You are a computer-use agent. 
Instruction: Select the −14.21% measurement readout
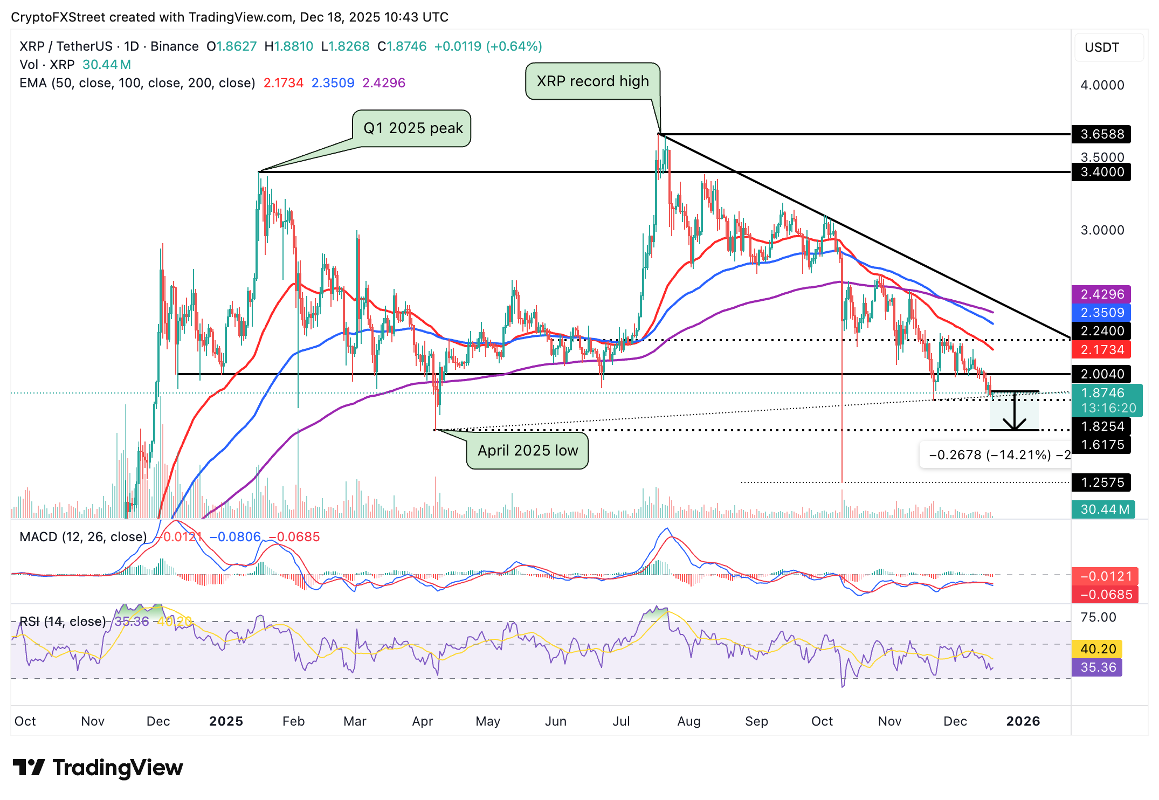point(997,455)
